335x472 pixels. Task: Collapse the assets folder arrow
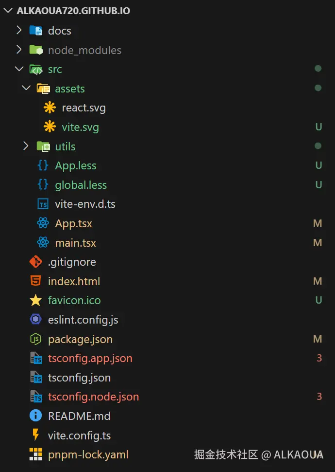pyautogui.click(x=26, y=89)
